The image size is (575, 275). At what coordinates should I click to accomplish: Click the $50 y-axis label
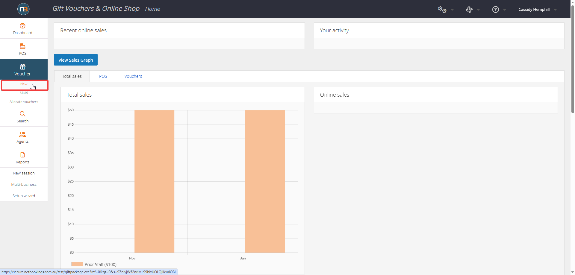(x=71, y=110)
